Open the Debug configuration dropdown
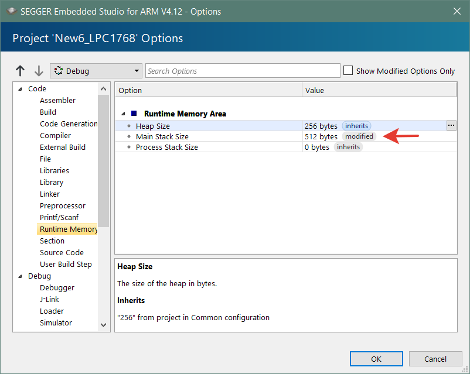Screen dimensions: 470x374 pos(96,71)
